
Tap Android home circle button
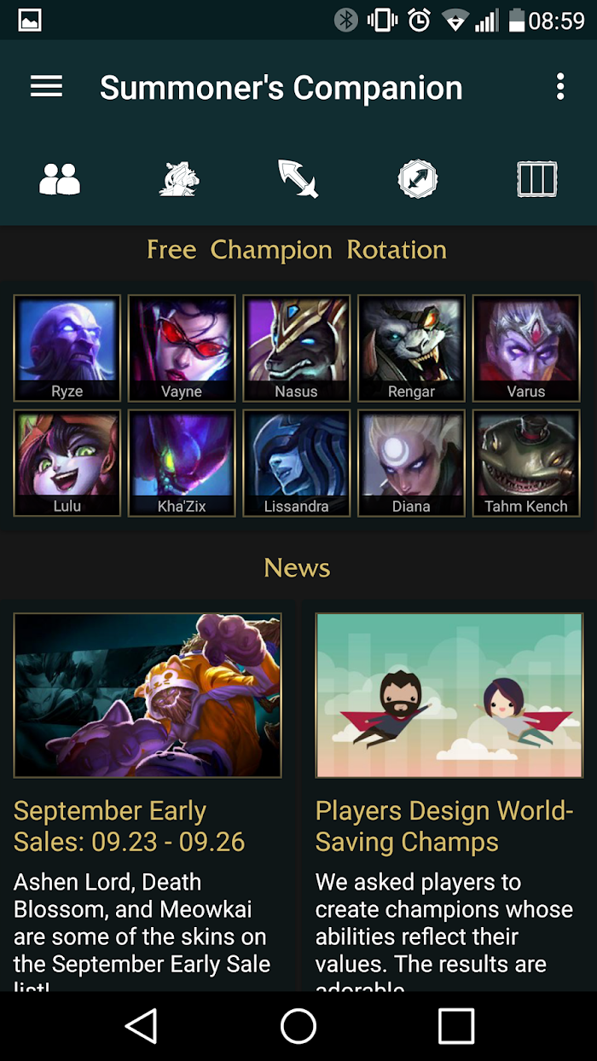pyautogui.click(x=298, y=1026)
